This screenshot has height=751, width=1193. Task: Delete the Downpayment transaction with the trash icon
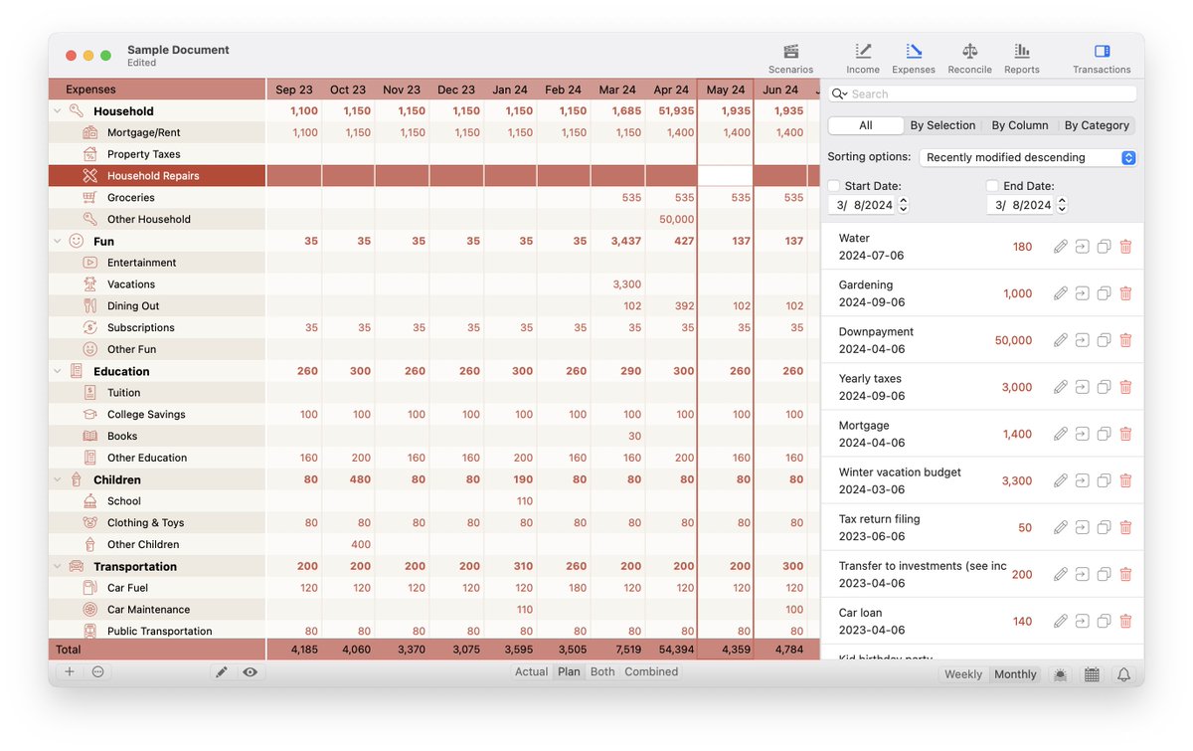pos(1125,340)
